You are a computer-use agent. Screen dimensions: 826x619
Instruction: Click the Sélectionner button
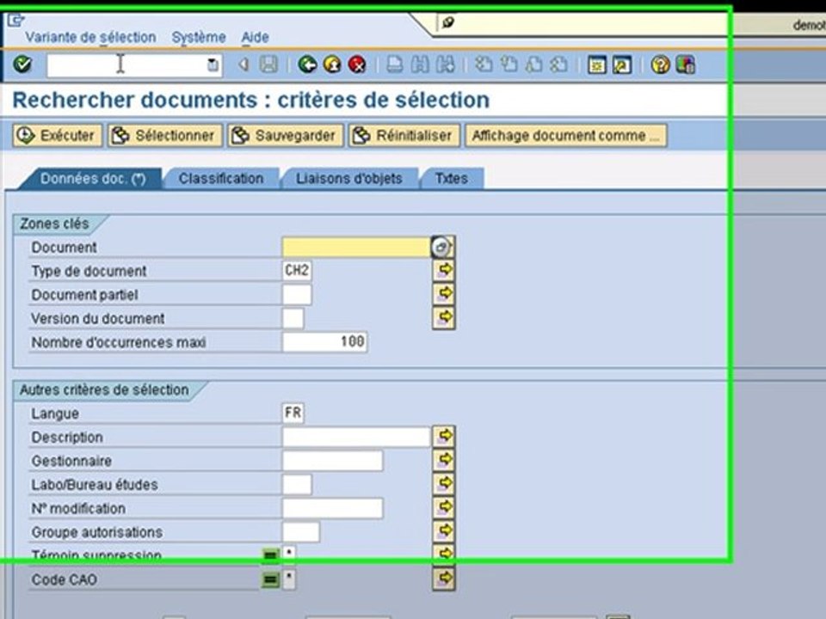pos(165,136)
